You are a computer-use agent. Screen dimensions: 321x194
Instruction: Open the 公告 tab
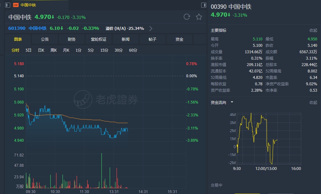pos(45,39)
